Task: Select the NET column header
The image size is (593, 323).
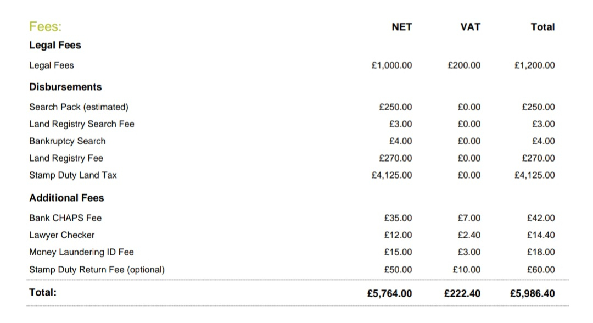Action: pos(401,27)
